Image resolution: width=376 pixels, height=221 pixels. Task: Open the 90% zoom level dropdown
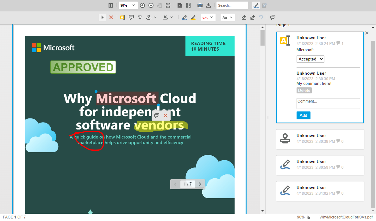tap(128, 5)
